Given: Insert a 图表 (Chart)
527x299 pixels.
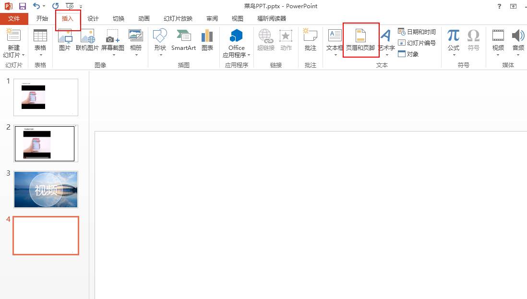Looking at the screenshot, I should pos(207,40).
